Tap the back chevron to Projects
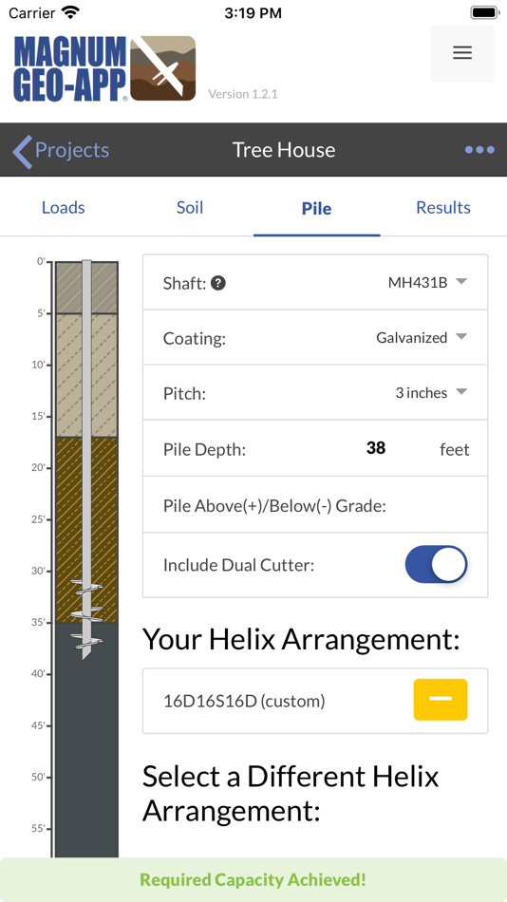Image resolution: width=507 pixels, height=902 pixels. pyautogui.click(x=23, y=150)
